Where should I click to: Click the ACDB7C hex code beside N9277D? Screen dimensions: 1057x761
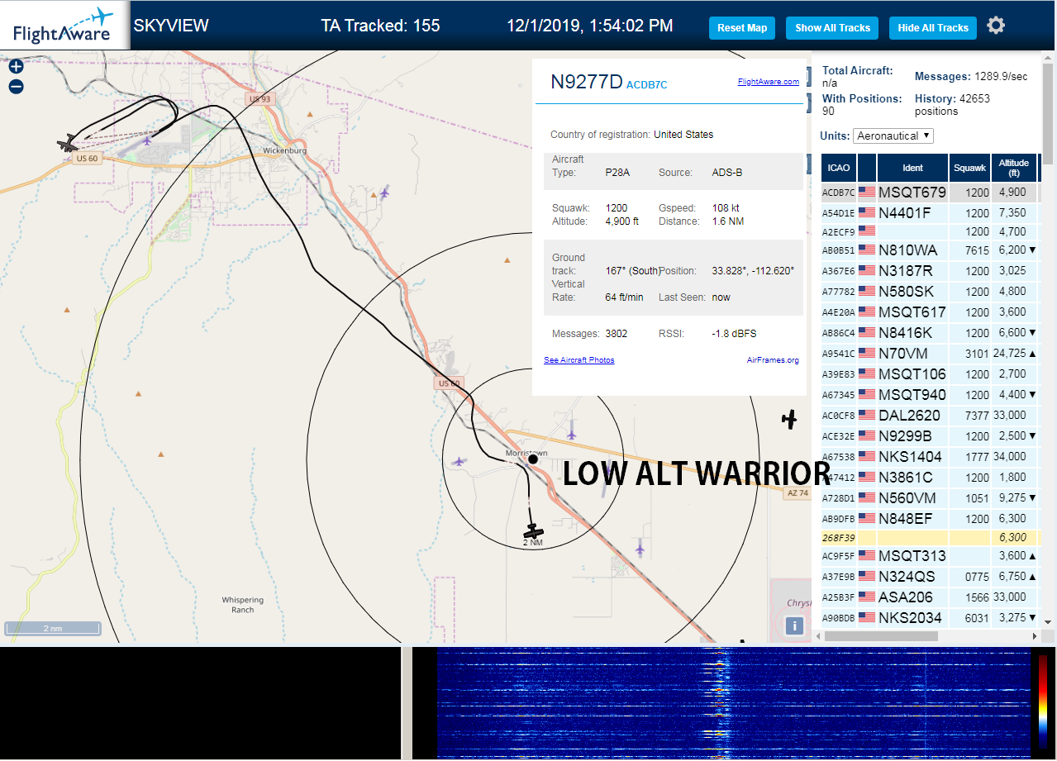click(646, 85)
